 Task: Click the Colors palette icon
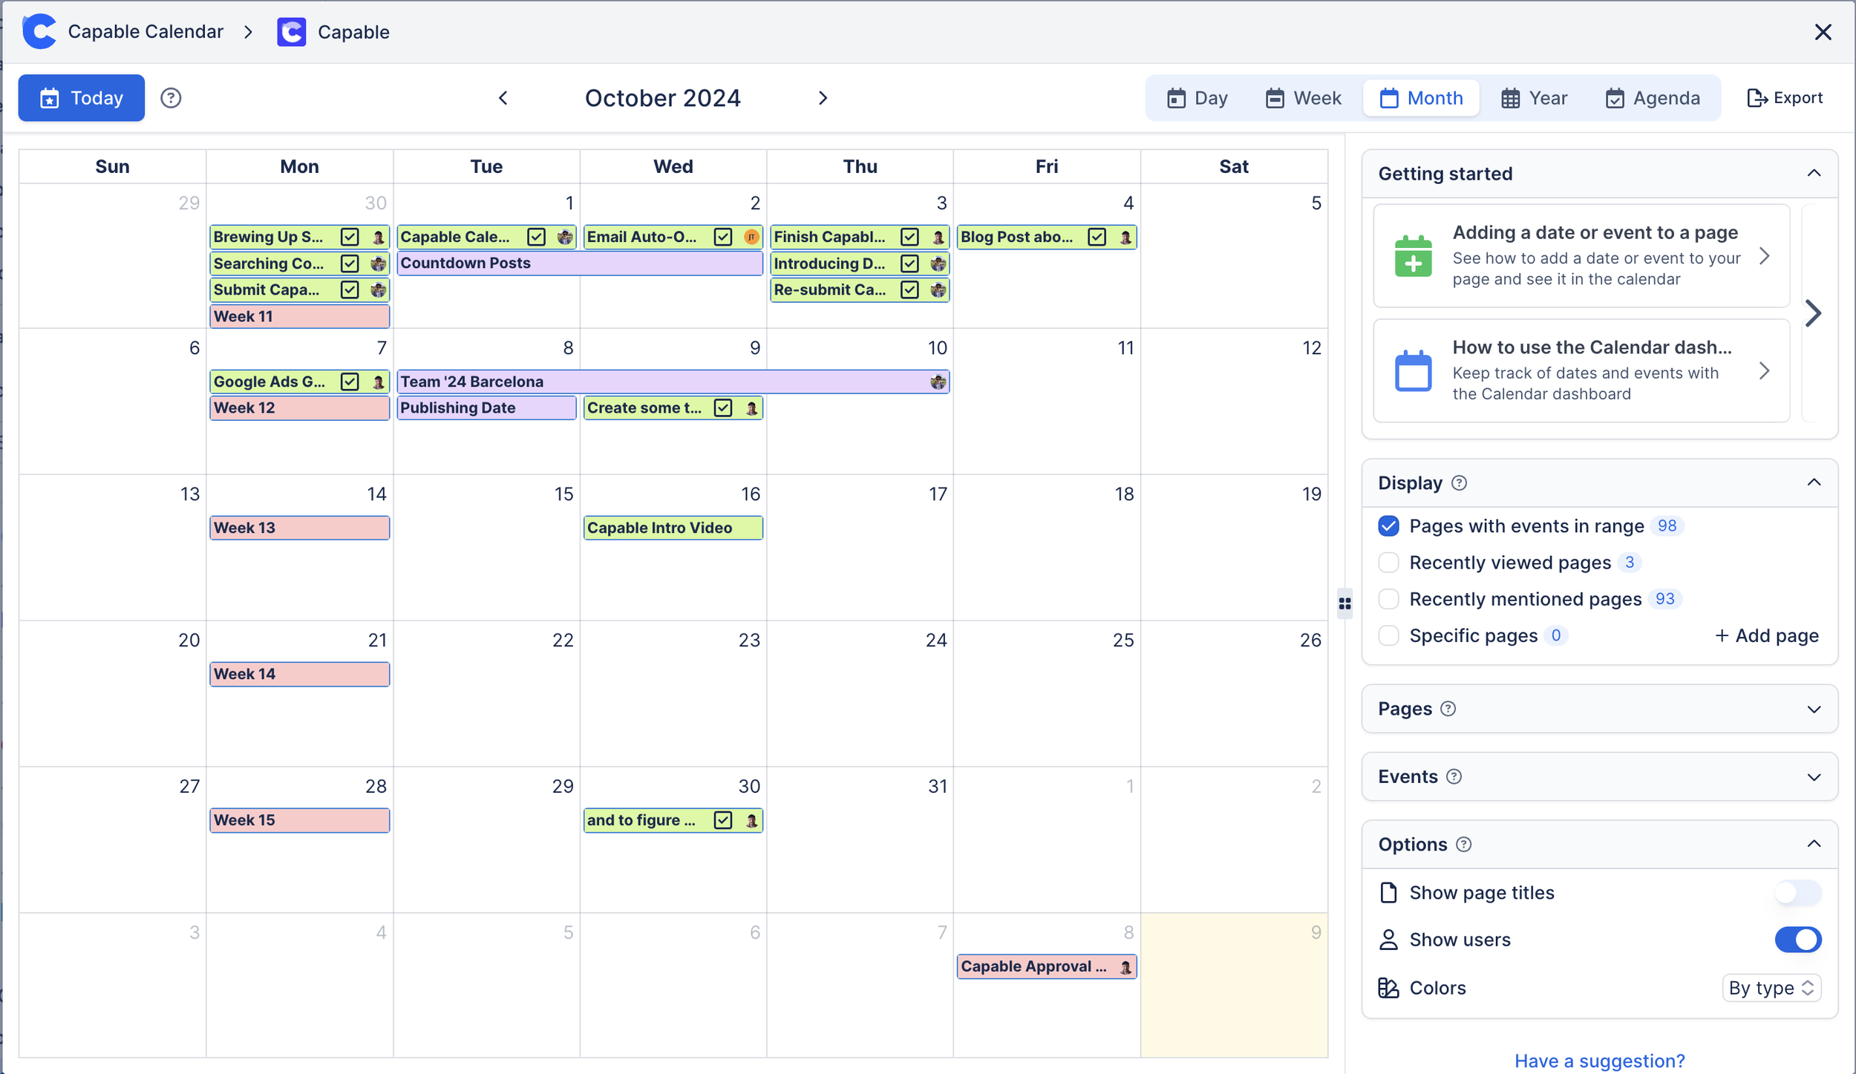(x=1388, y=988)
